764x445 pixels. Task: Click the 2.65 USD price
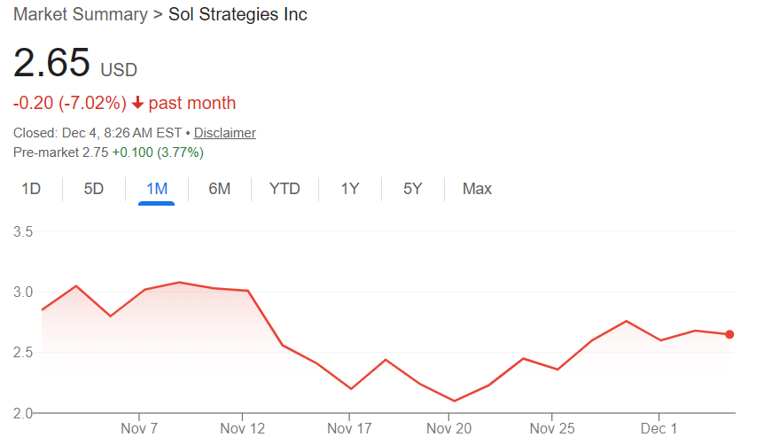point(75,65)
